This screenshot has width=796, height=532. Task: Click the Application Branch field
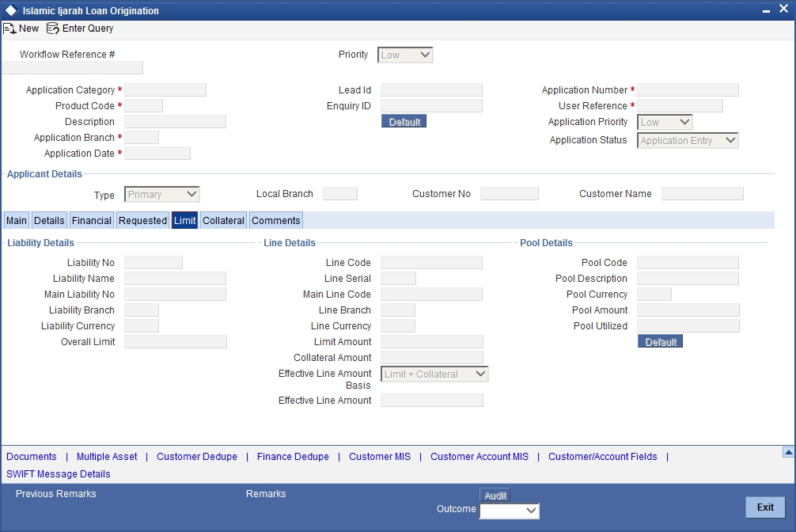[142, 137]
